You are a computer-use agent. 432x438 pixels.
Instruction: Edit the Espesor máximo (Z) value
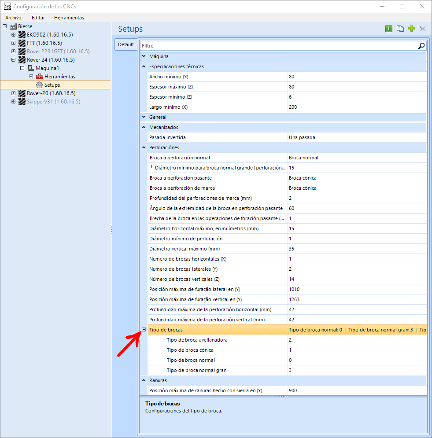point(357,87)
